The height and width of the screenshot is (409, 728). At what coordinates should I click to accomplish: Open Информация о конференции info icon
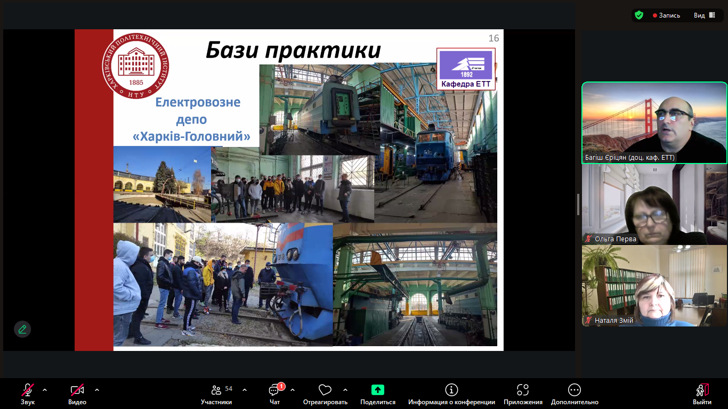[451, 390]
